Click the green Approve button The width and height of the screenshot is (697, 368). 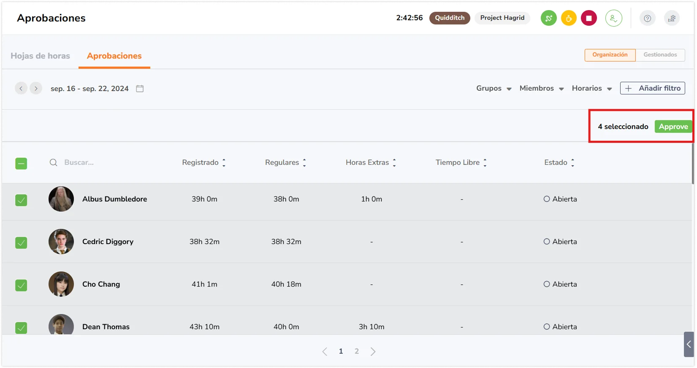pyautogui.click(x=673, y=126)
